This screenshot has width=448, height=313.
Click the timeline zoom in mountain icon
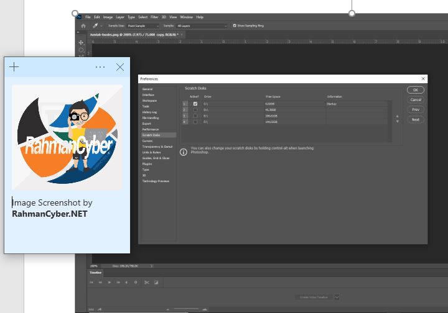pyautogui.click(x=205, y=309)
